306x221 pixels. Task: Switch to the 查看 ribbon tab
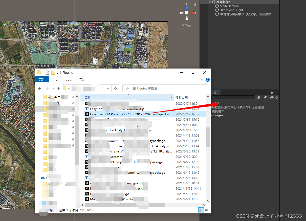tap(82, 79)
